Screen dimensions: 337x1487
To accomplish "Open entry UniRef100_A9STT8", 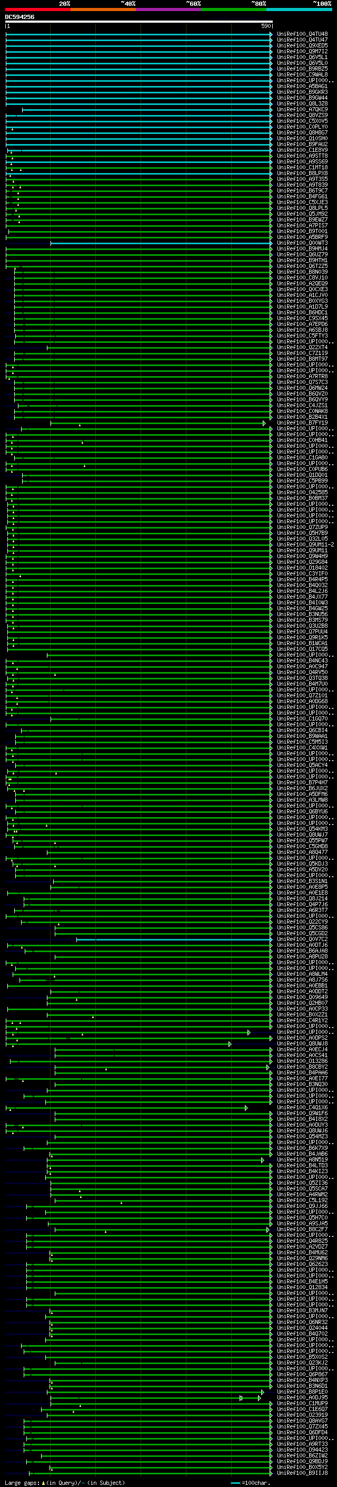I will coord(302,156).
